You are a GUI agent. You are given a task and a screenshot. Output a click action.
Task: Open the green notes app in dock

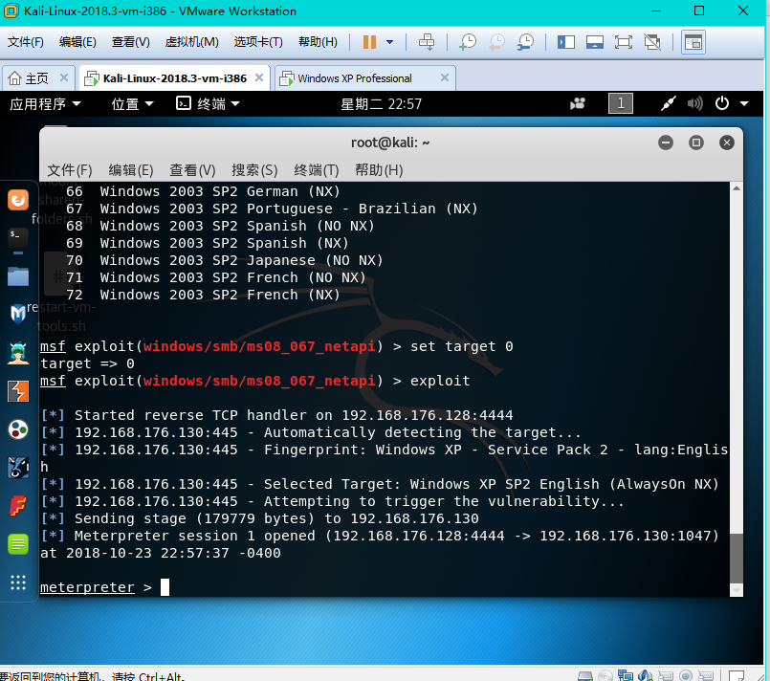coord(18,544)
